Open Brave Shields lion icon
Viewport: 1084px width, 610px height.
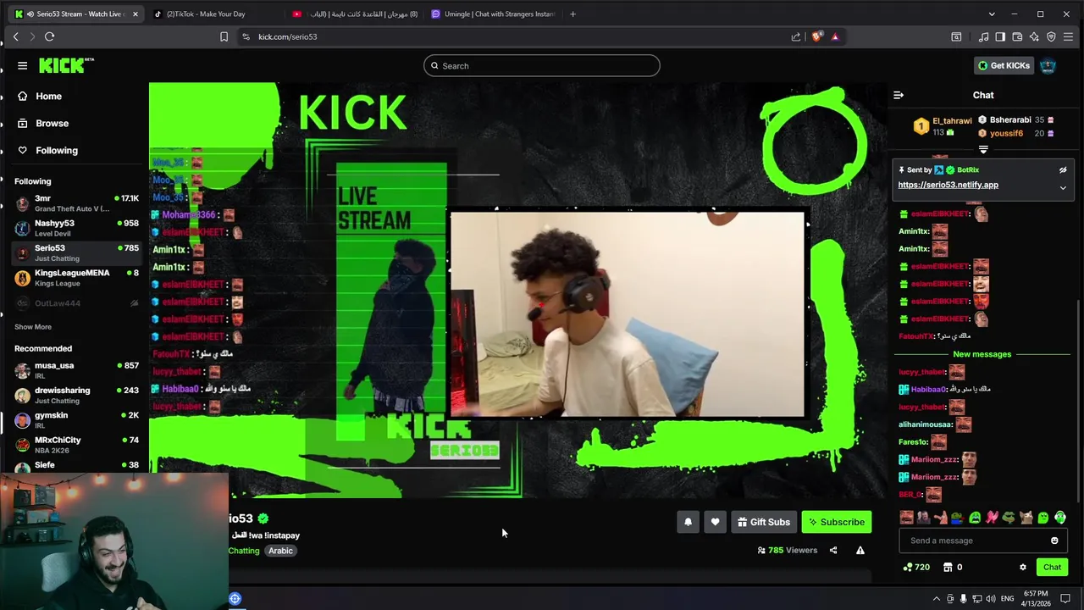point(816,36)
